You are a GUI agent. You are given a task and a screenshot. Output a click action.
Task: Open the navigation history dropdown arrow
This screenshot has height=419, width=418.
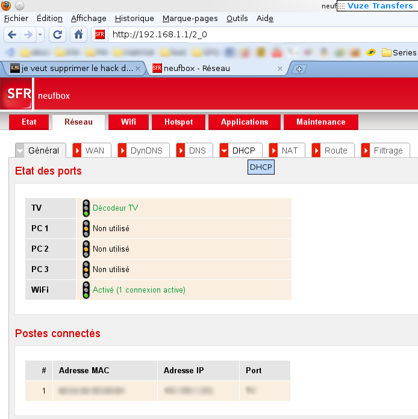coord(40,34)
